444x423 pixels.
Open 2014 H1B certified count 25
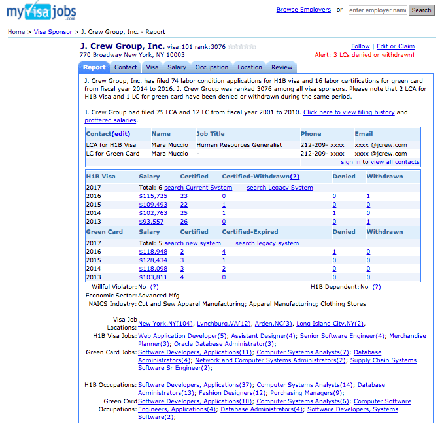coord(184,213)
